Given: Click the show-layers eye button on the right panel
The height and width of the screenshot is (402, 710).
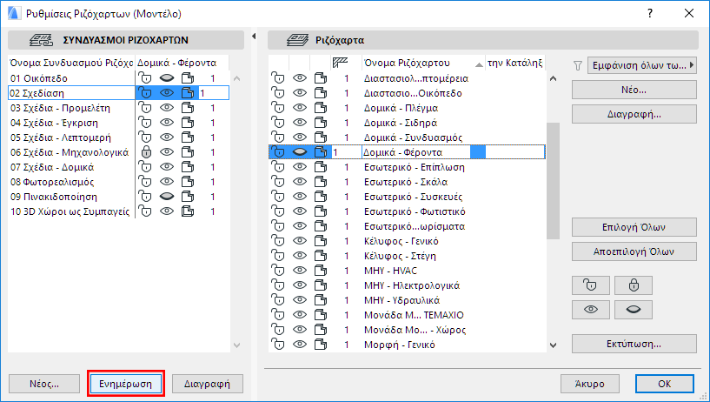Looking at the screenshot, I should pyautogui.click(x=590, y=309).
